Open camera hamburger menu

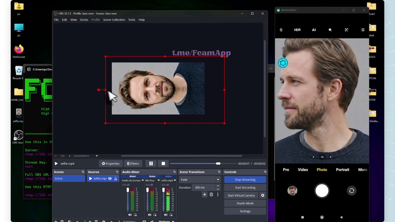tap(363, 30)
